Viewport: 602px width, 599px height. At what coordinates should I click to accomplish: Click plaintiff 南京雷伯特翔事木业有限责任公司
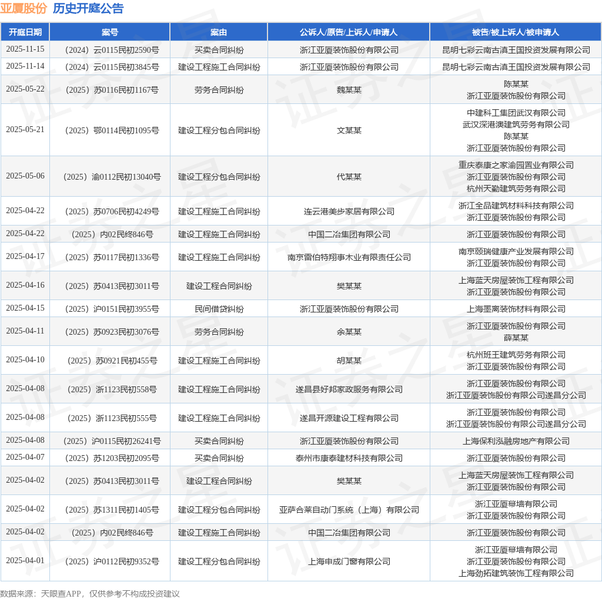(349, 257)
